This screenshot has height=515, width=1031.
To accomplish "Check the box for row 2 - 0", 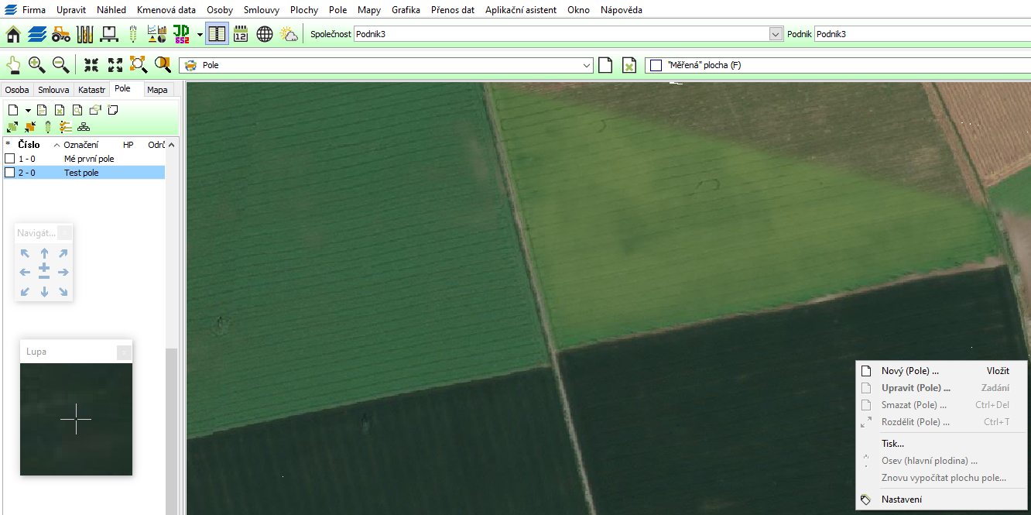I will pos(10,173).
